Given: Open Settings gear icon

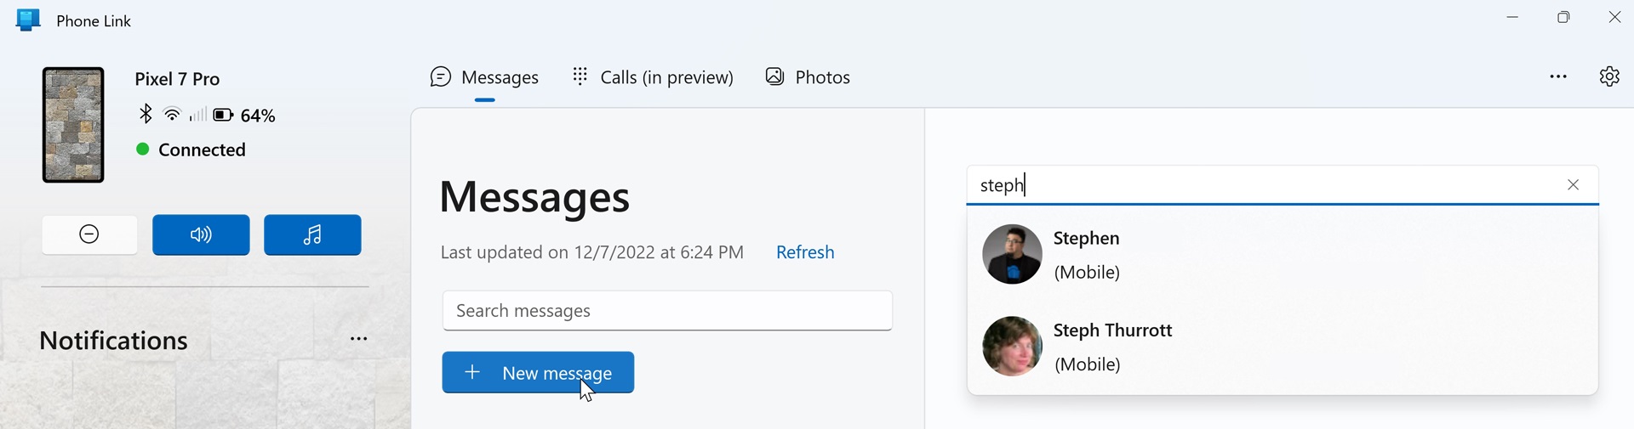Looking at the screenshot, I should tap(1608, 76).
